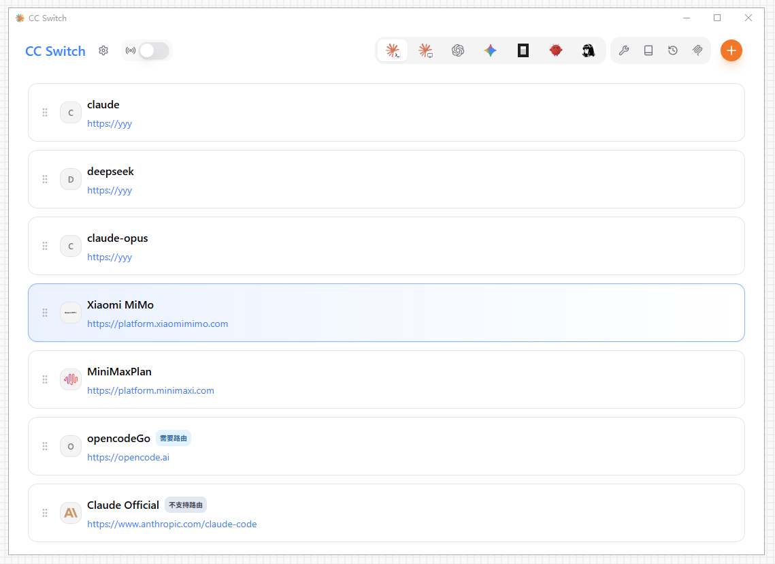Select the claude provider name
The image size is (775, 564).
click(x=103, y=105)
